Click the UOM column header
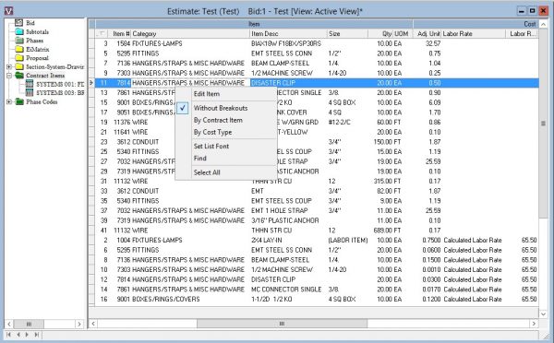This screenshot has width=554, height=343. 403,33
